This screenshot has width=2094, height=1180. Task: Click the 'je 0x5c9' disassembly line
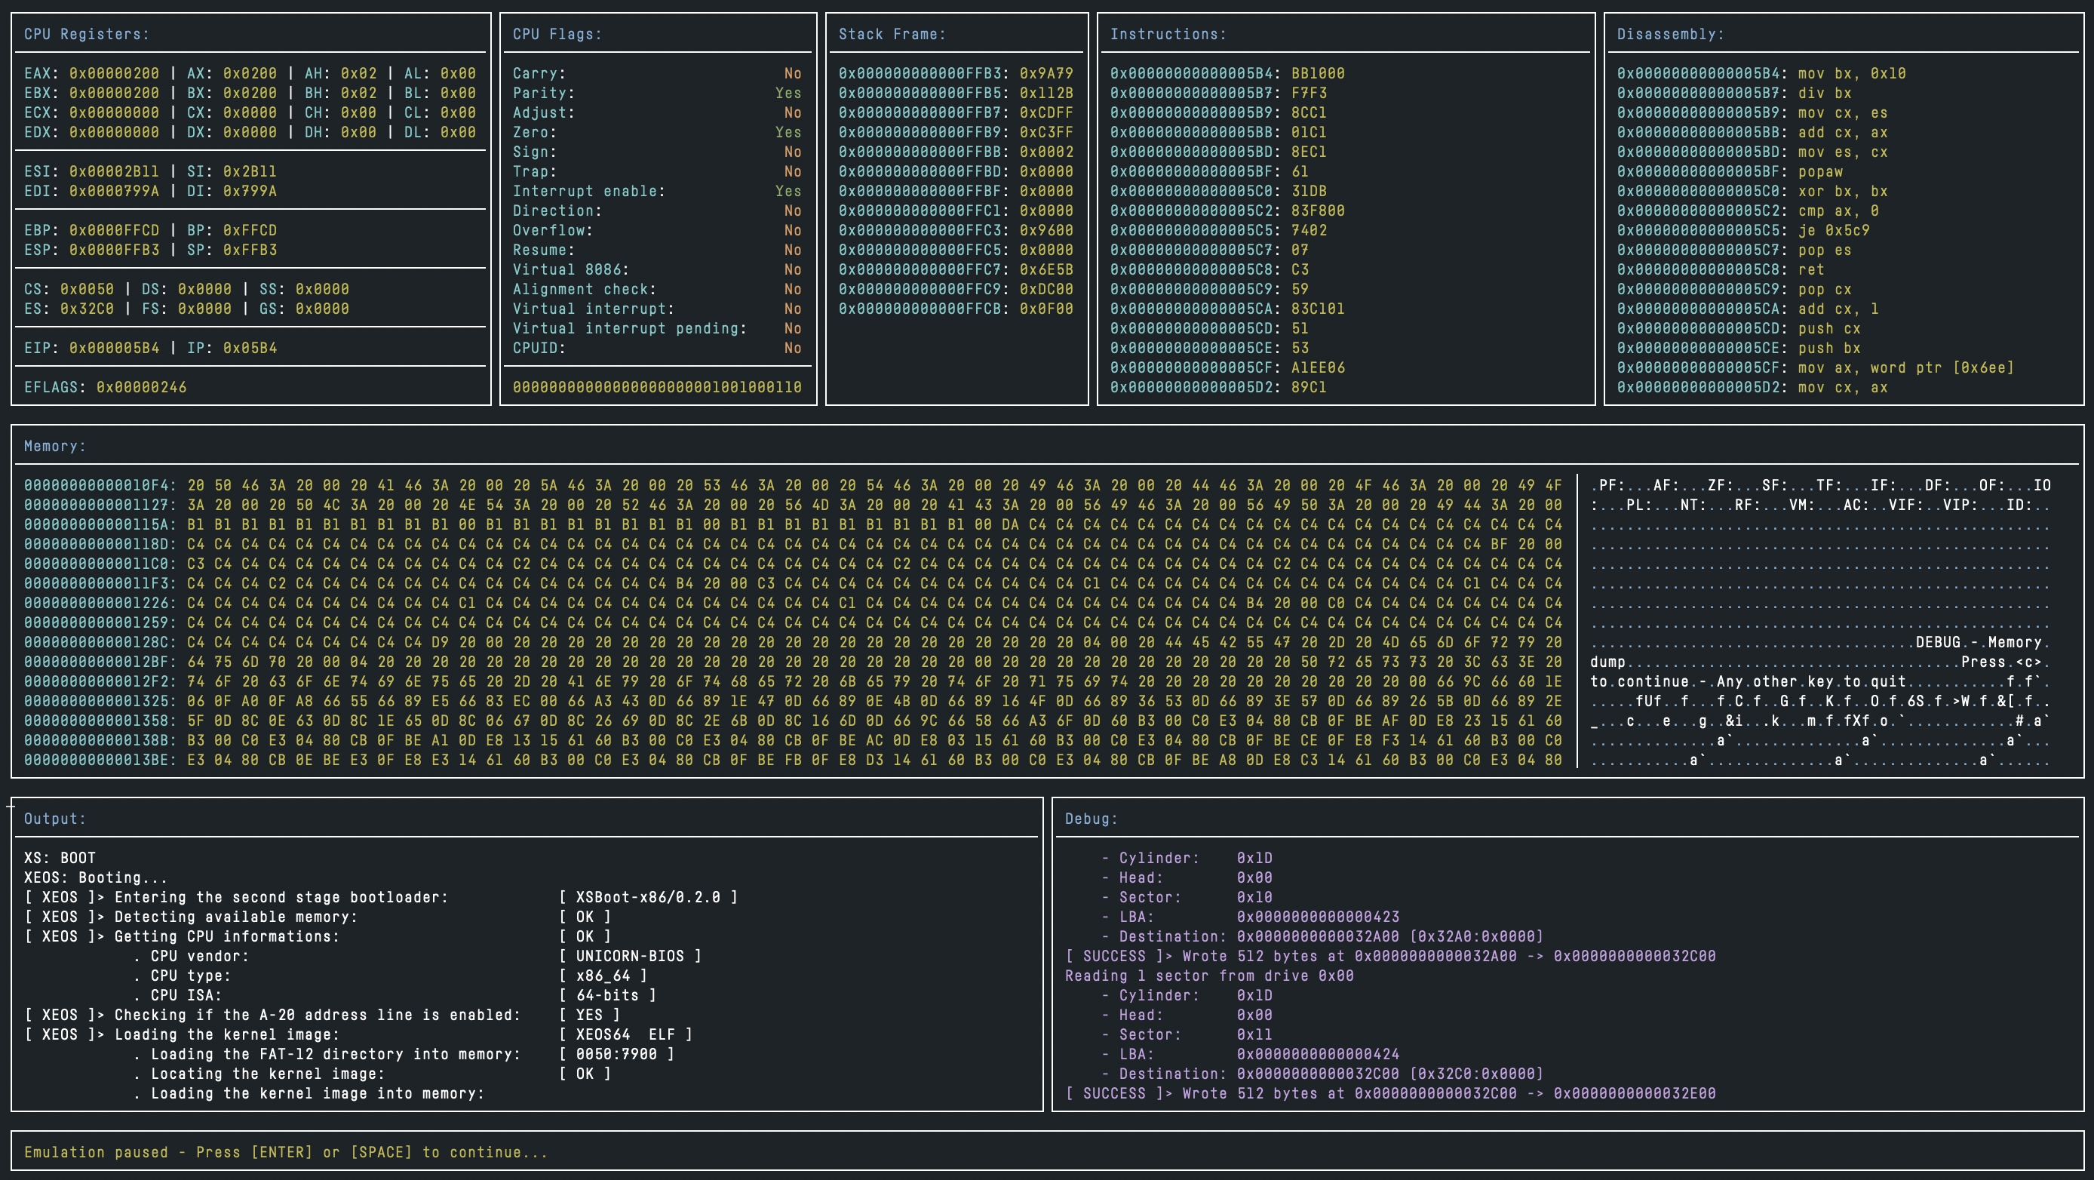tap(1833, 230)
